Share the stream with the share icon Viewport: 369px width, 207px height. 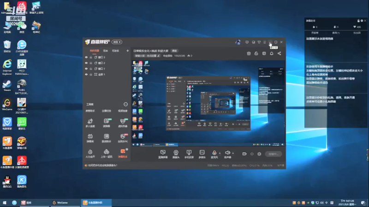point(280,53)
